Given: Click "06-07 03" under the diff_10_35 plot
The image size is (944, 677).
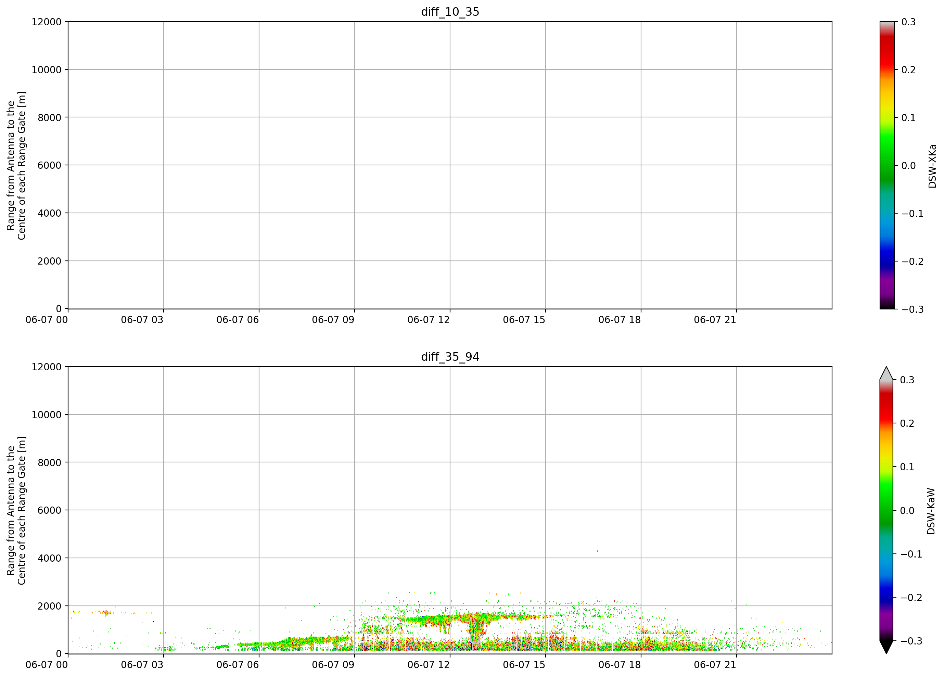Looking at the screenshot, I should (142, 320).
